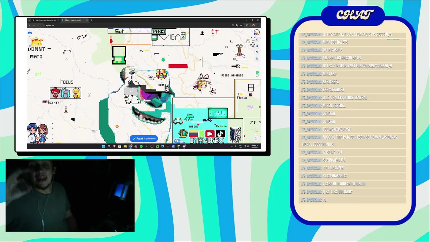This screenshot has width=430, height=242.
Task: Click the browser back arrow
Action: click(30, 25)
